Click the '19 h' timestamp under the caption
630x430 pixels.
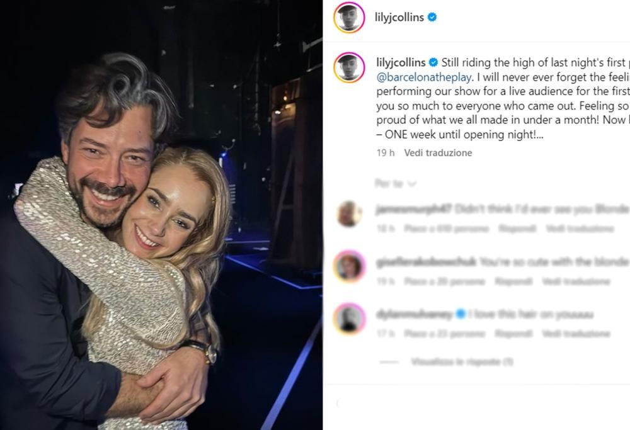click(386, 153)
